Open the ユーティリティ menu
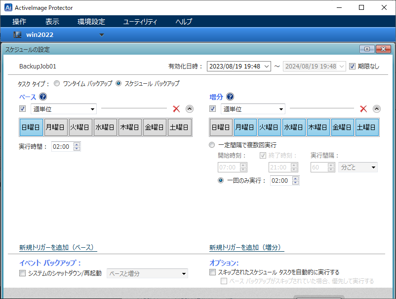The image size is (396, 299). coord(140,22)
